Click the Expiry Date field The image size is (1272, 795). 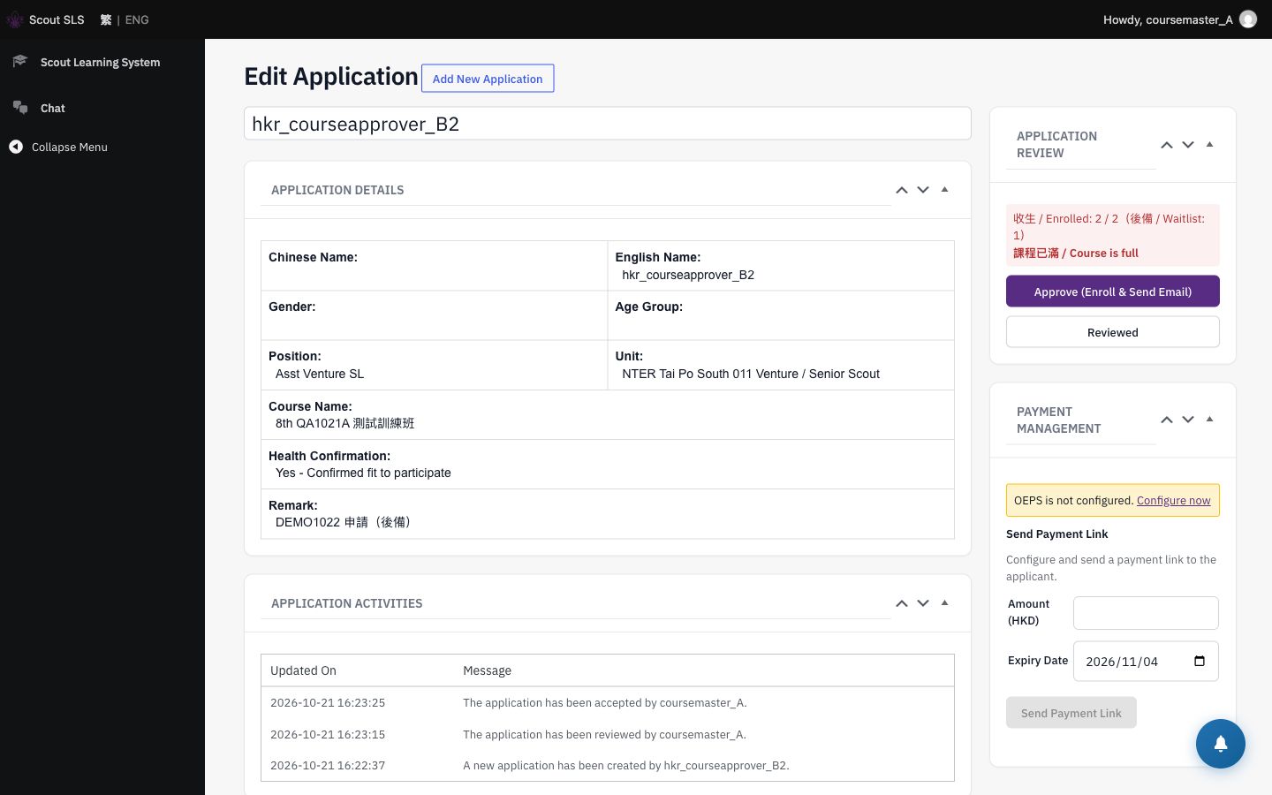click(x=1146, y=661)
